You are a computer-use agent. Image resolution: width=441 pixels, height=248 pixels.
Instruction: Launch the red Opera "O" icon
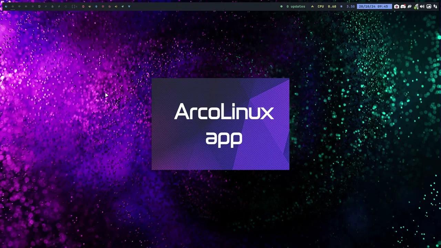[x=103, y=7]
